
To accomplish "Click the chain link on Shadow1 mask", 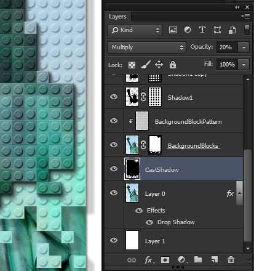I will pos(143,97).
